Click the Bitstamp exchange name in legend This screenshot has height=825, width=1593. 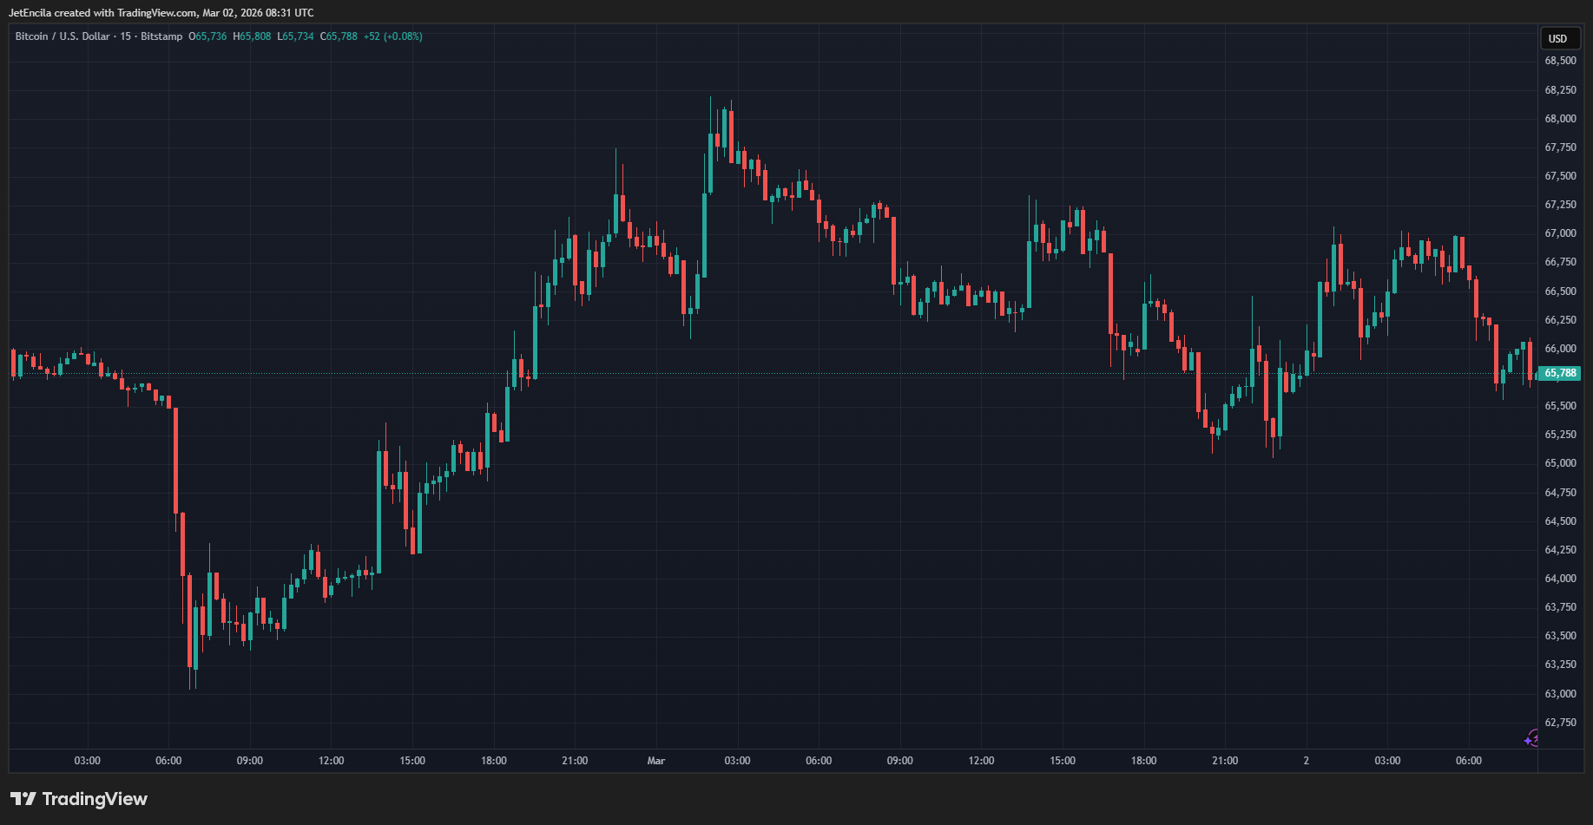click(x=161, y=36)
